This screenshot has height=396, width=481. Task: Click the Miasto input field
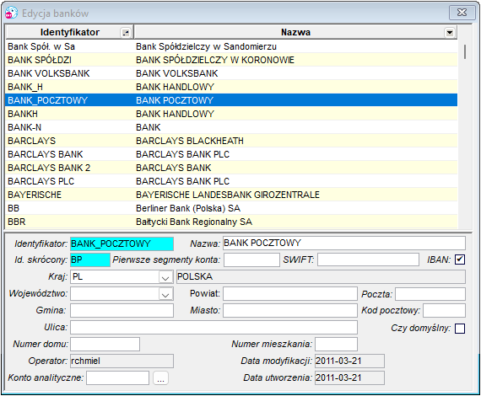click(290, 311)
